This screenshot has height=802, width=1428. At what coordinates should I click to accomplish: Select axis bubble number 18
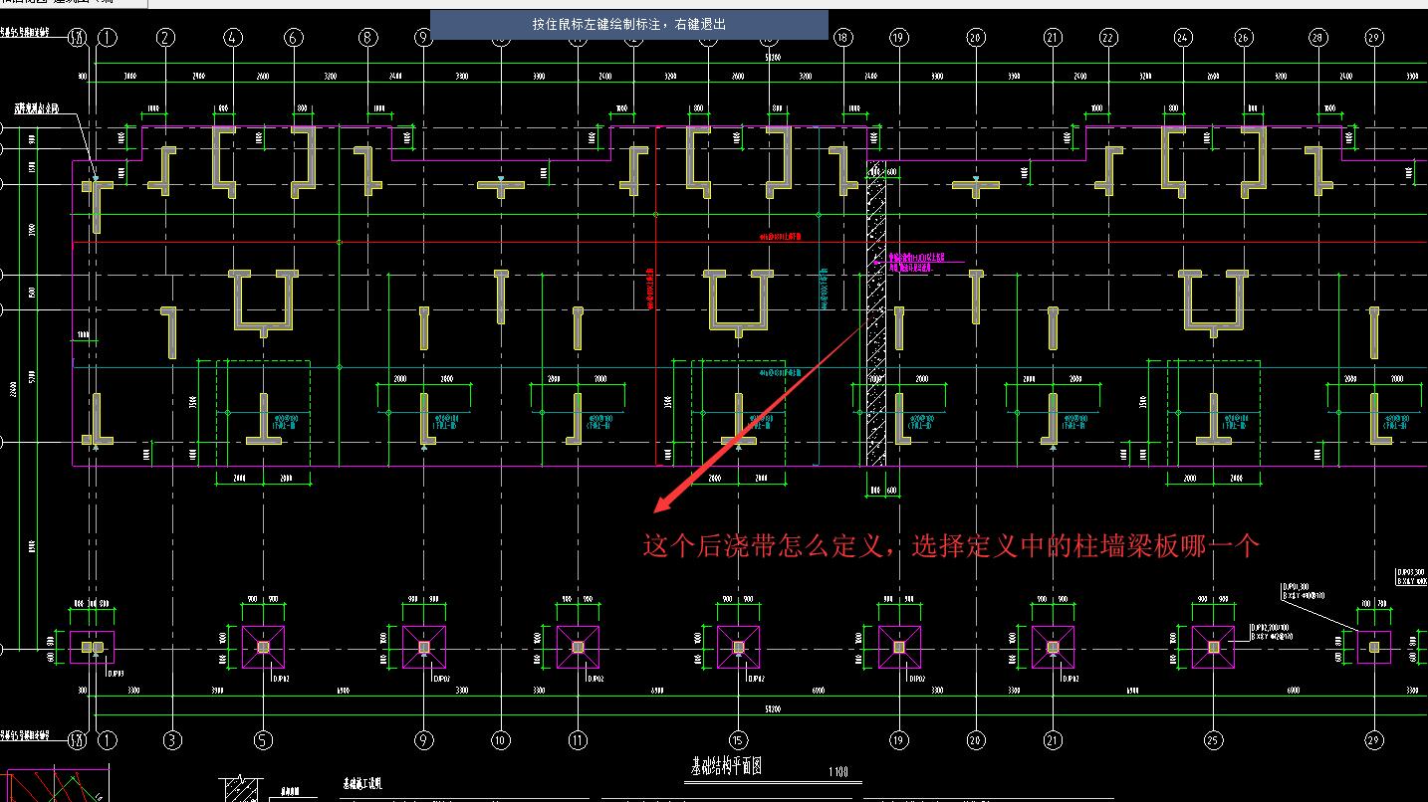point(842,38)
